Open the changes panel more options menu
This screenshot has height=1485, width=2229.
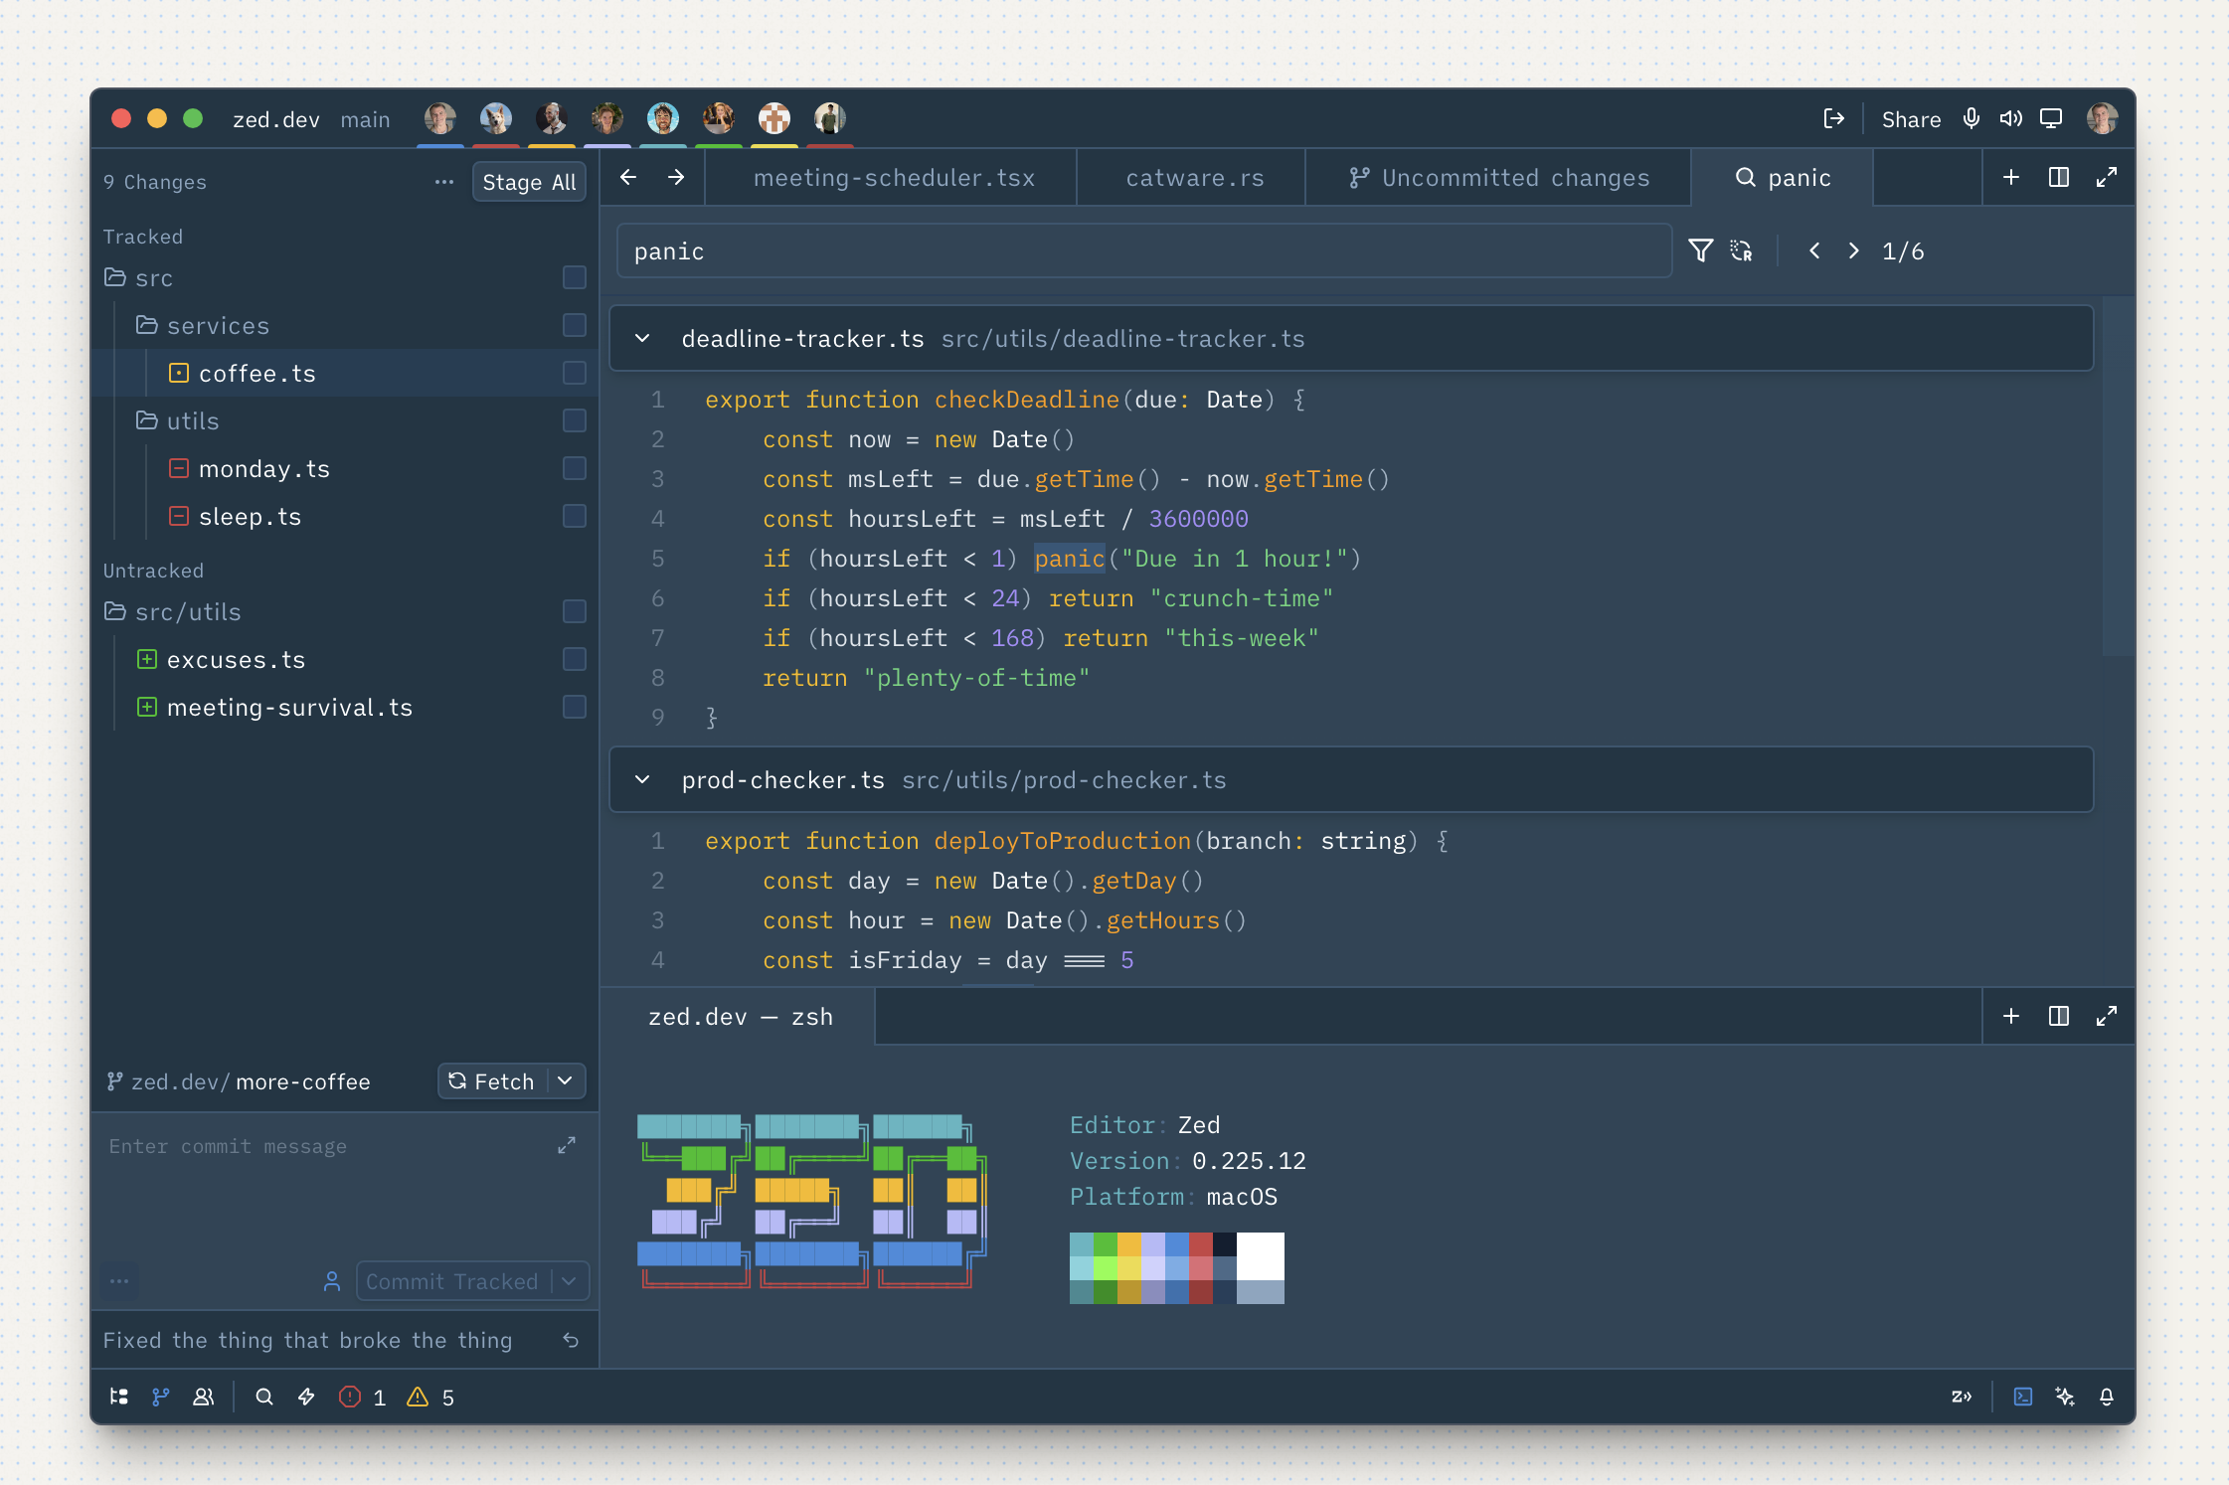point(444,182)
